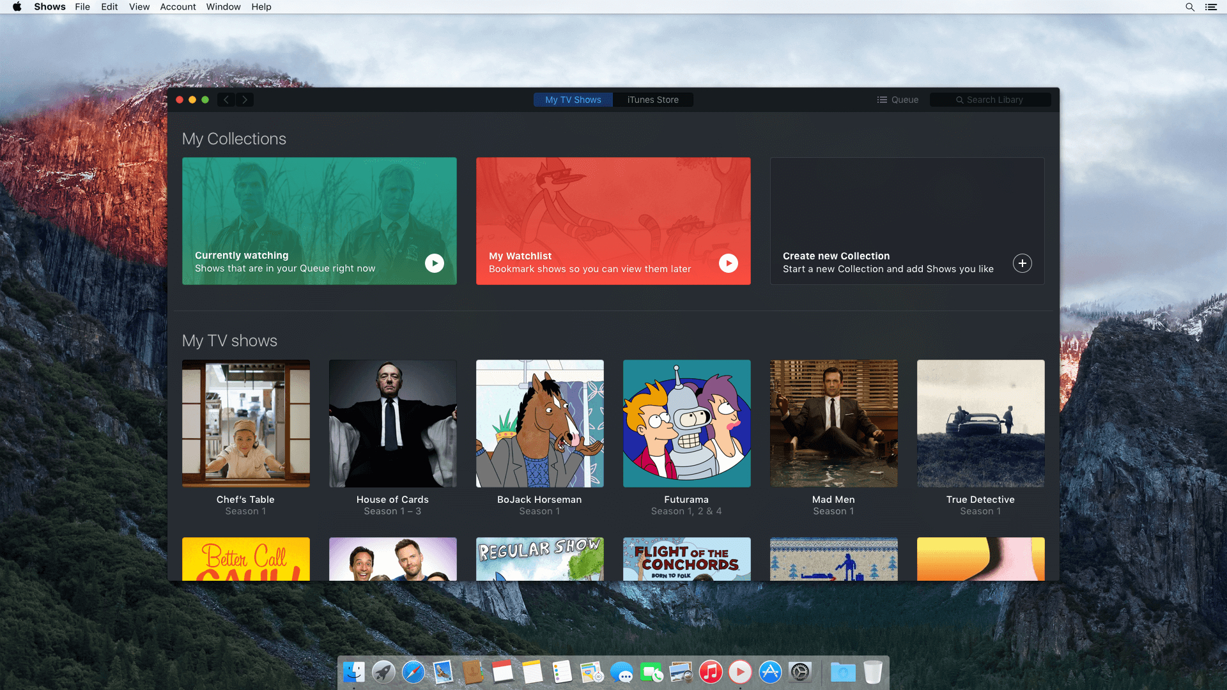This screenshot has height=690, width=1227.
Task: Open the Trash from the Dock
Action: pyautogui.click(x=873, y=672)
